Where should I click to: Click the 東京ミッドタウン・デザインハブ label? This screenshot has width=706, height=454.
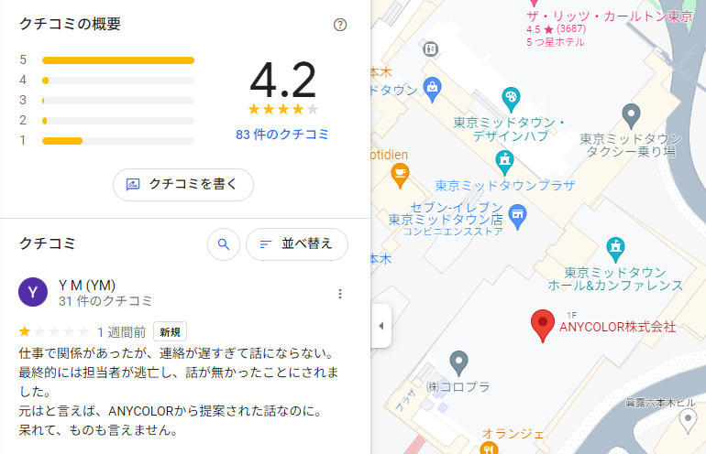pos(509,129)
